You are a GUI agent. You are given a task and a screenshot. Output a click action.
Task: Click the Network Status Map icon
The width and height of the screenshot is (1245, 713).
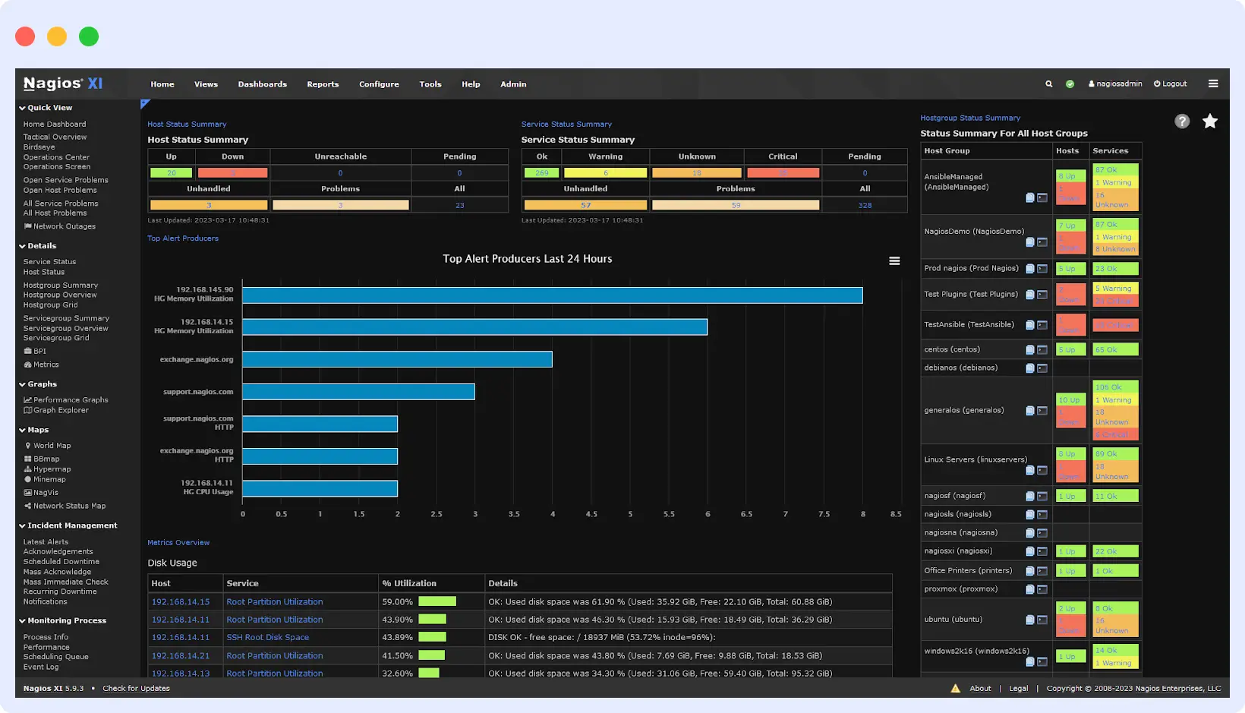(28, 506)
